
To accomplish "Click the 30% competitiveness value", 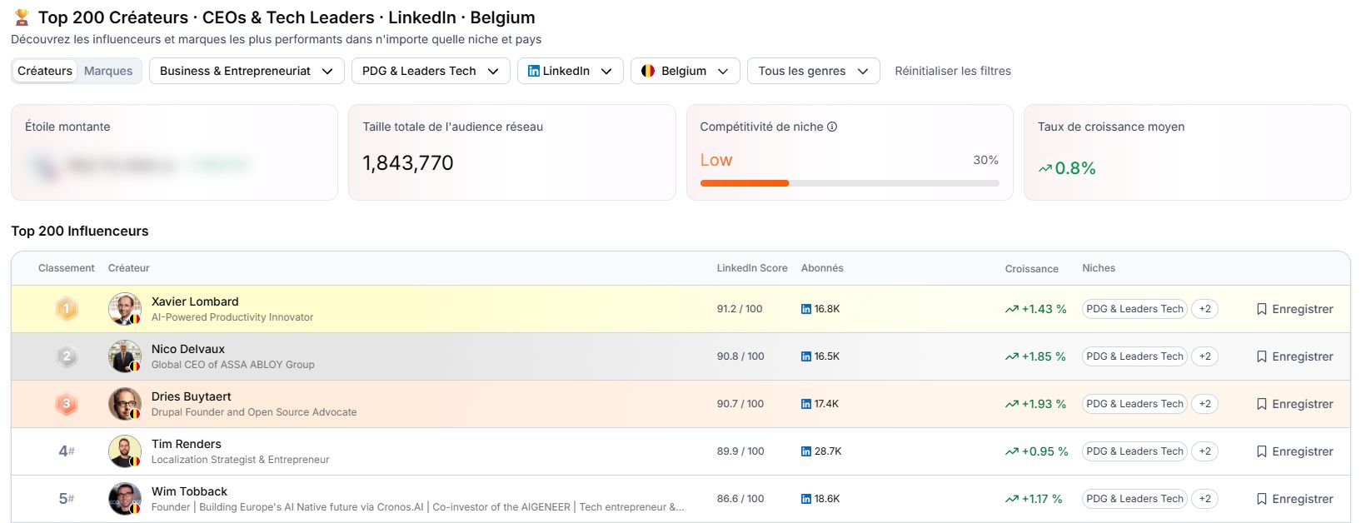I will [x=986, y=160].
